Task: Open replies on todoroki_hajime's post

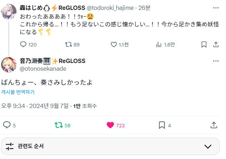Action: [28, 44]
